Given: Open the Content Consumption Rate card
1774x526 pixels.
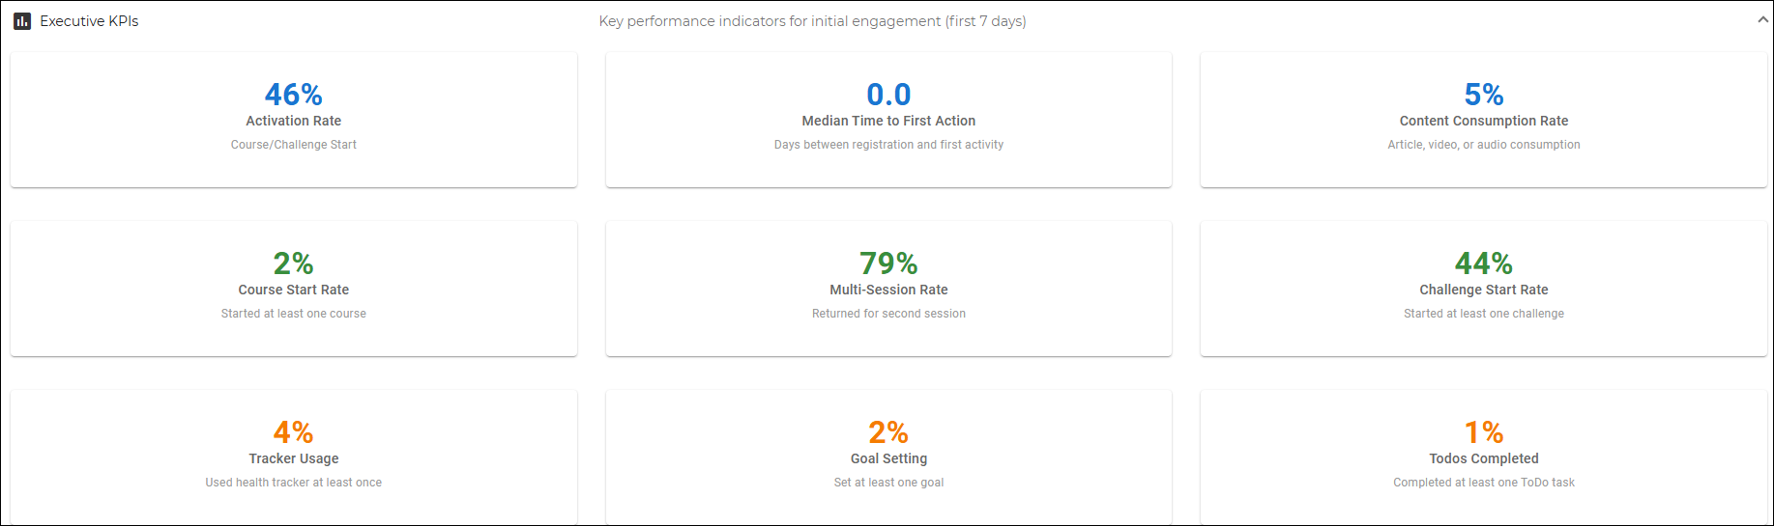Looking at the screenshot, I should 1484,120.
